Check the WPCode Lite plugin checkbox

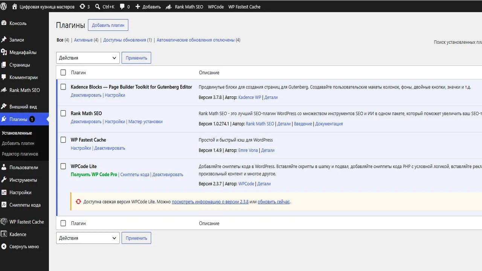pos(63,166)
